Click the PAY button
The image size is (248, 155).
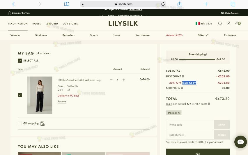tap(198, 152)
